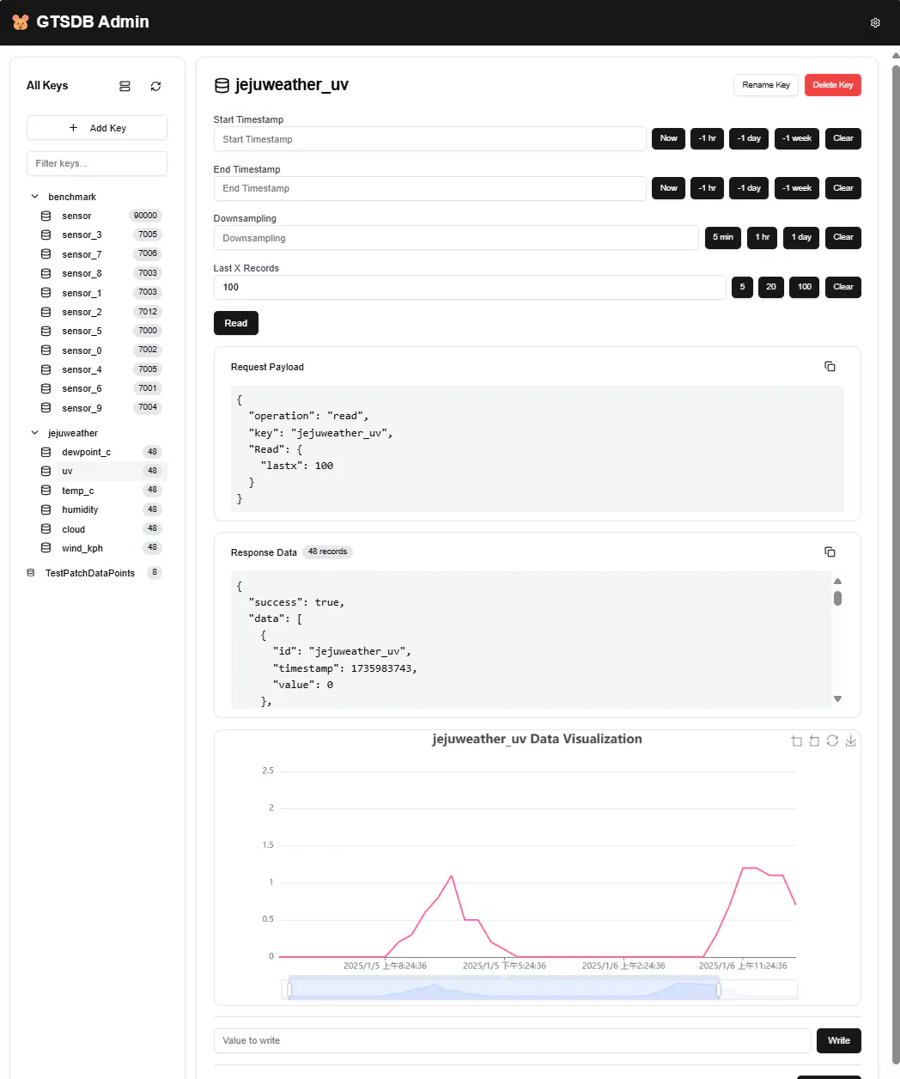Collapse the jejuweather group
This screenshot has width=900, height=1079.
(34, 433)
